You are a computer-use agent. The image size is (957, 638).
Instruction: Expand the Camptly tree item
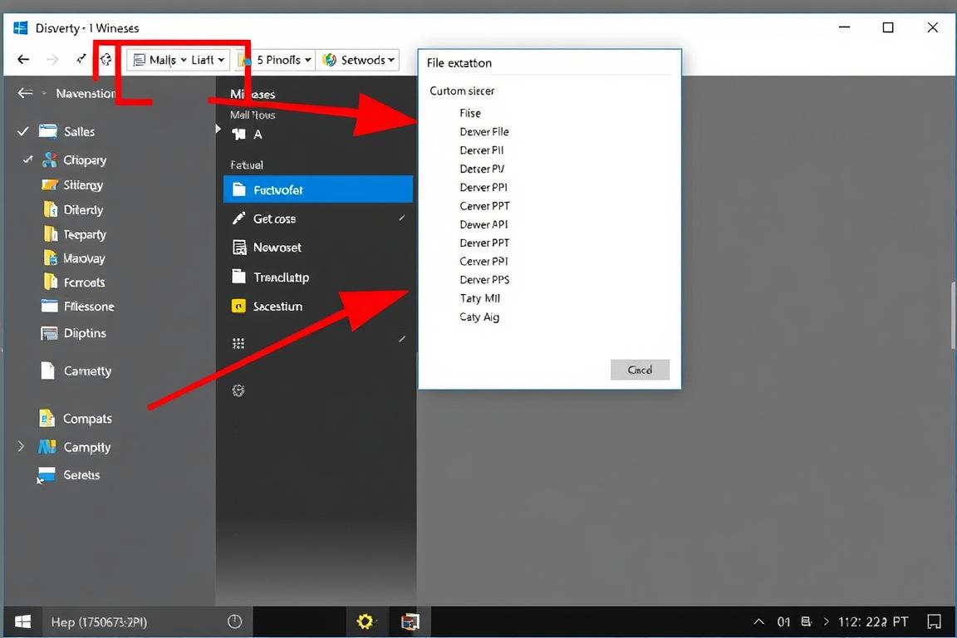[x=21, y=447]
